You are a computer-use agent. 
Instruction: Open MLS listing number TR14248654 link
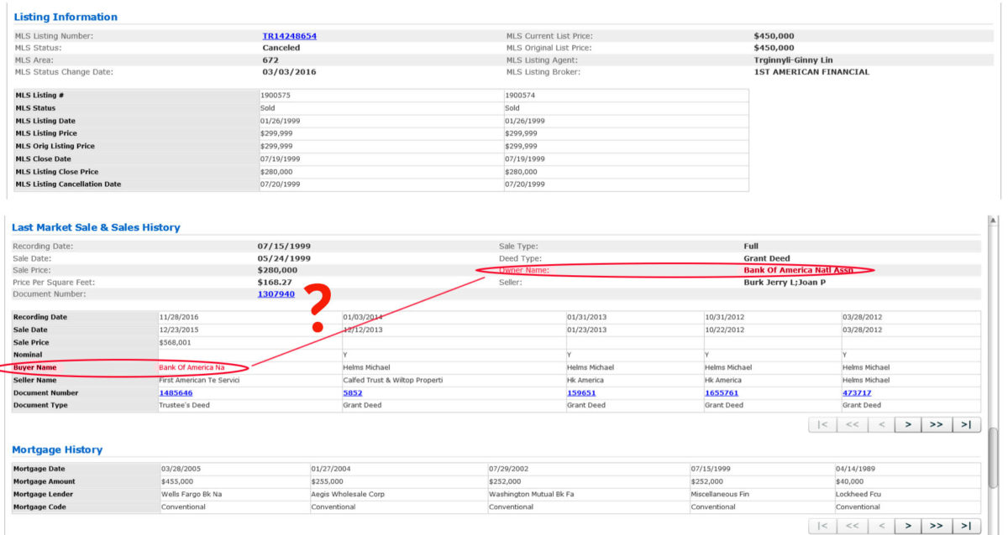(289, 36)
